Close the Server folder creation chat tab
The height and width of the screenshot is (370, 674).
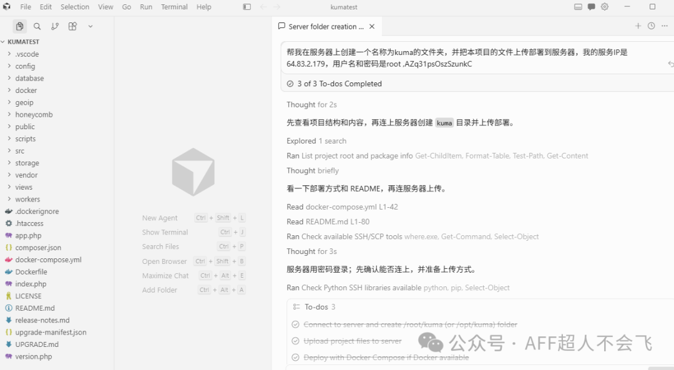pos(372,27)
